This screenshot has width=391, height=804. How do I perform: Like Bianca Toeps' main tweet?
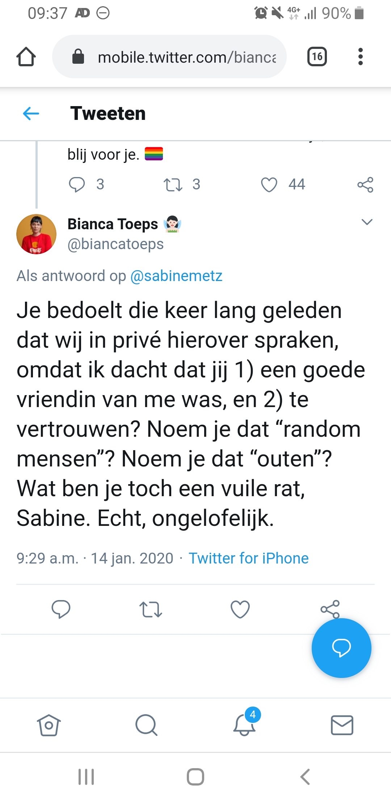click(x=240, y=609)
